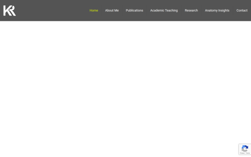Choose the Contact link at the menu's end
This screenshot has width=251, height=157.
(242, 10)
